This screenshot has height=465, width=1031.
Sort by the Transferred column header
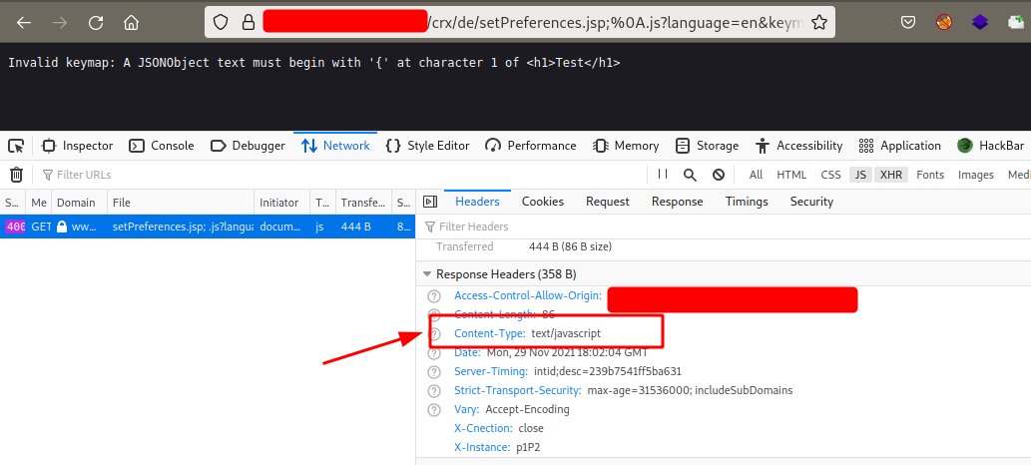tap(363, 203)
